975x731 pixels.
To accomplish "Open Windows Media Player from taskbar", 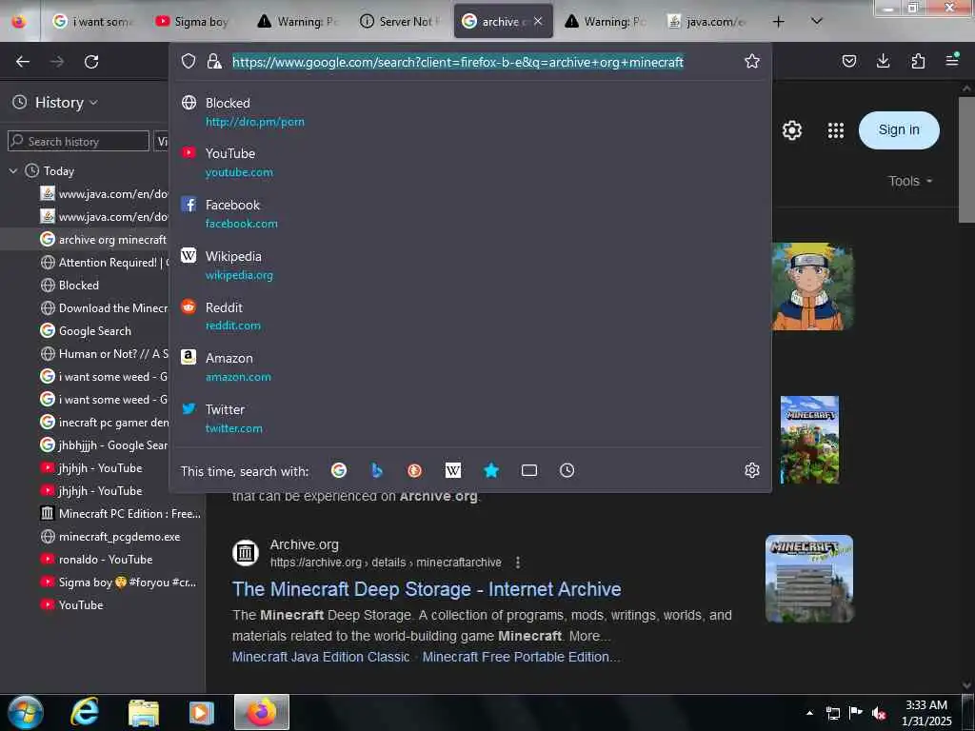I will click(x=201, y=713).
